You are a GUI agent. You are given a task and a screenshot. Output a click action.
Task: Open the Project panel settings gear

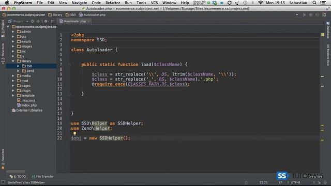click(46, 21)
